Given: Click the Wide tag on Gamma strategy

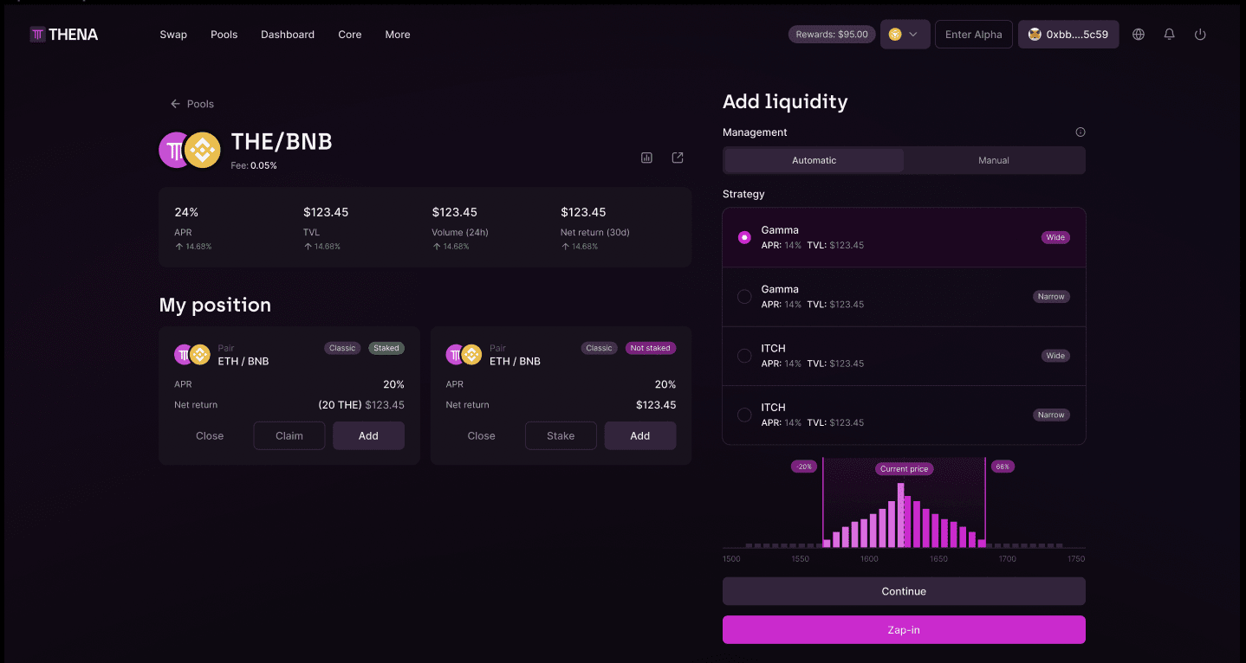Looking at the screenshot, I should point(1055,237).
